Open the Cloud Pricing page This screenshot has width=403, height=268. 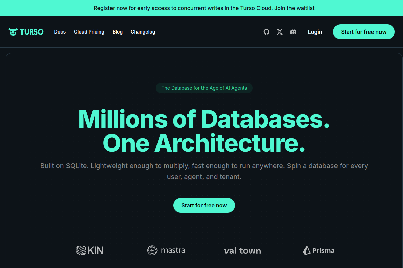[x=89, y=32]
